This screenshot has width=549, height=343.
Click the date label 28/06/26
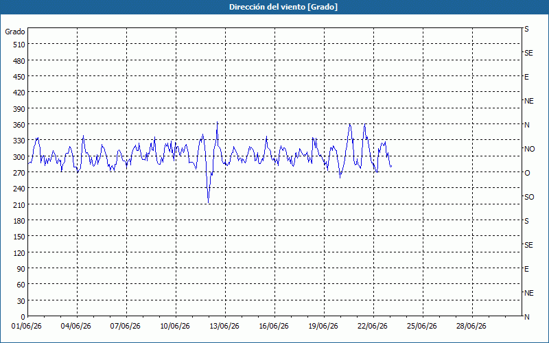471,327
